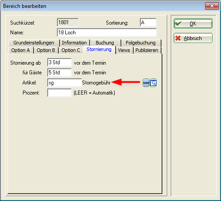This screenshot has height=201, width=221.
Task: Select the Buchung tab
Action: (x=105, y=43)
